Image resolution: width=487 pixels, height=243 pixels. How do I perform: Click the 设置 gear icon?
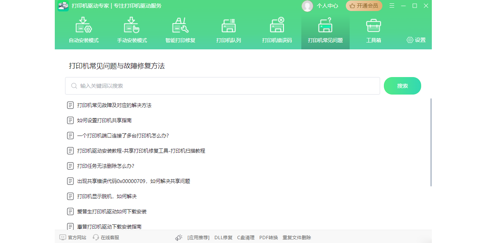410,40
